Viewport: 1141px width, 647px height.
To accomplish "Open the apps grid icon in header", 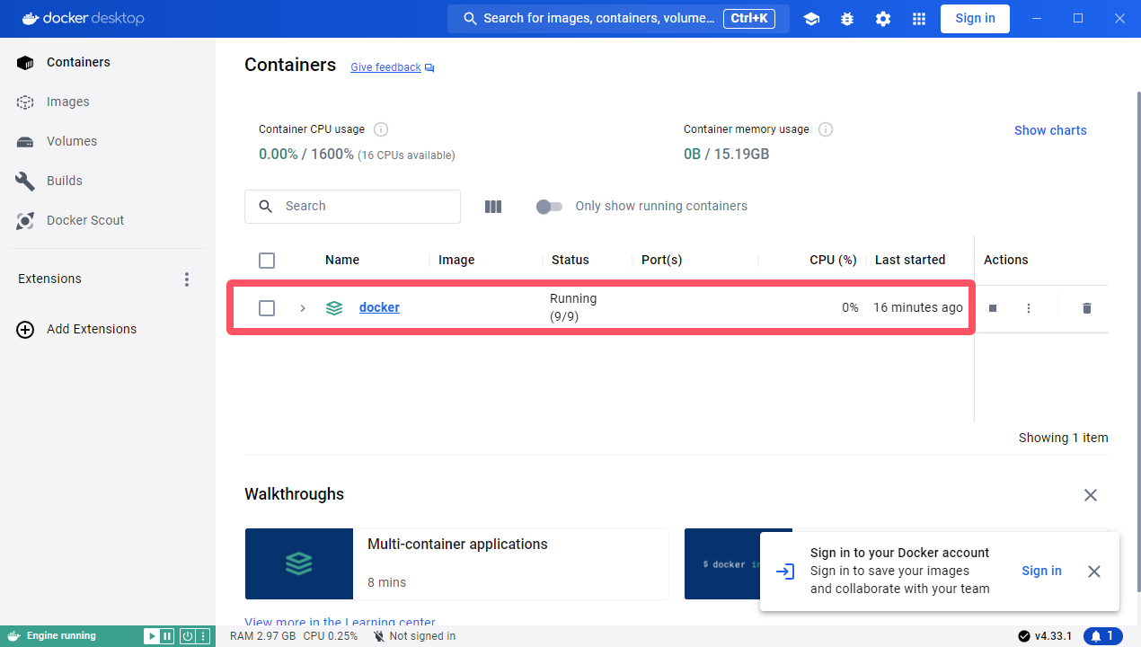I will [918, 19].
